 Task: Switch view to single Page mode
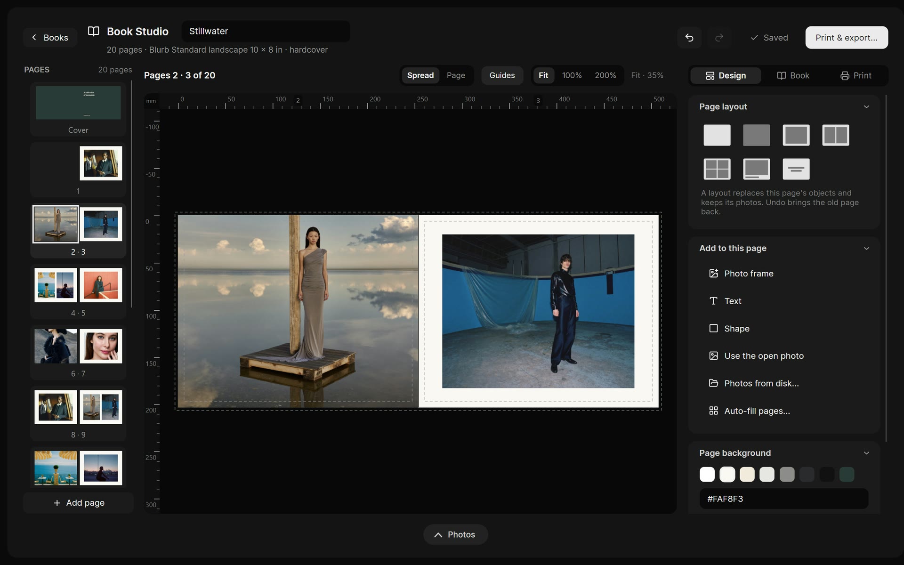pos(456,75)
